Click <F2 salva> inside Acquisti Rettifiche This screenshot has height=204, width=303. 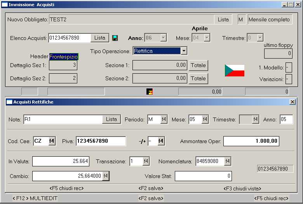(151, 188)
